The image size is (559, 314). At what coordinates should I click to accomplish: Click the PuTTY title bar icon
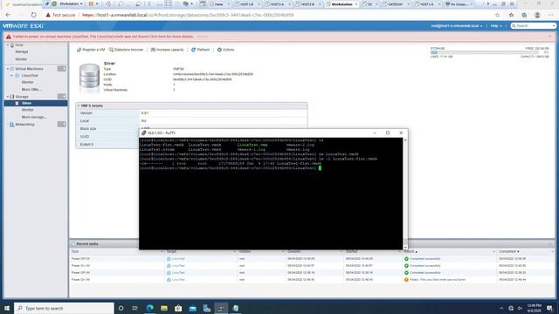click(143, 133)
